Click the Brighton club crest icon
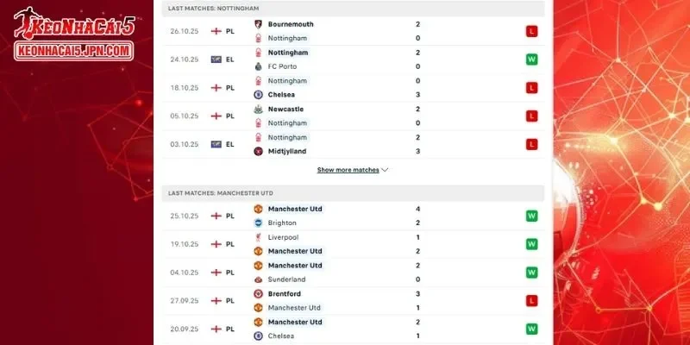690x345 pixels. point(258,223)
